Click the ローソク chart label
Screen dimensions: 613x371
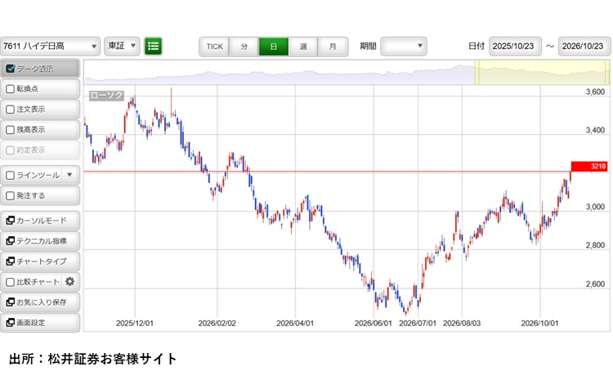(107, 95)
